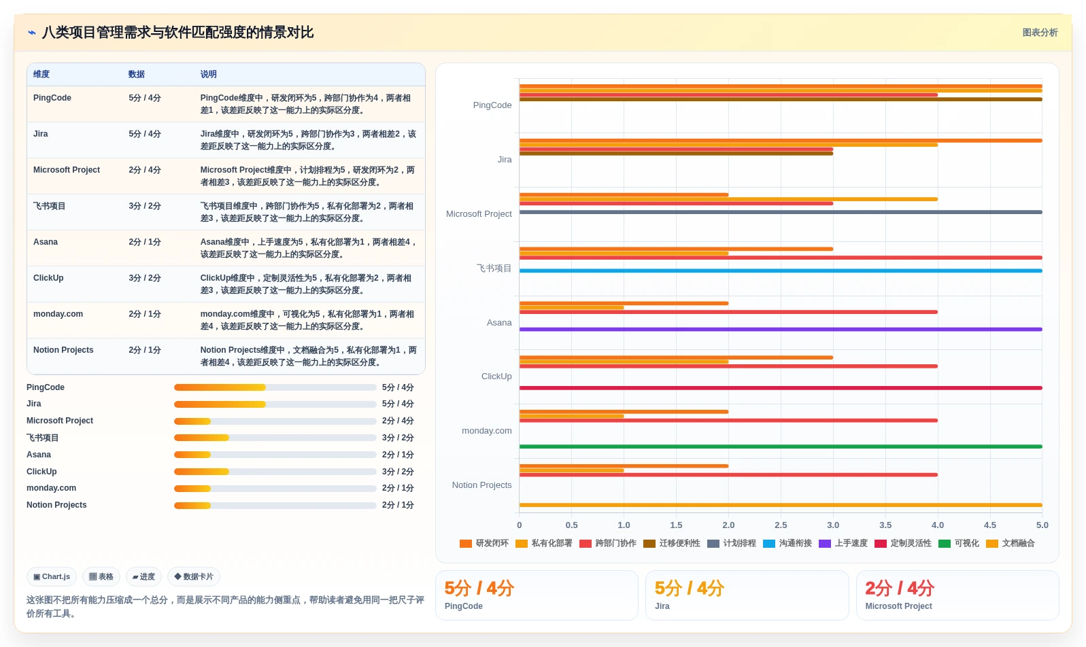Click the brown 迁移便利性 bar for PingCode

pos(781,99)
